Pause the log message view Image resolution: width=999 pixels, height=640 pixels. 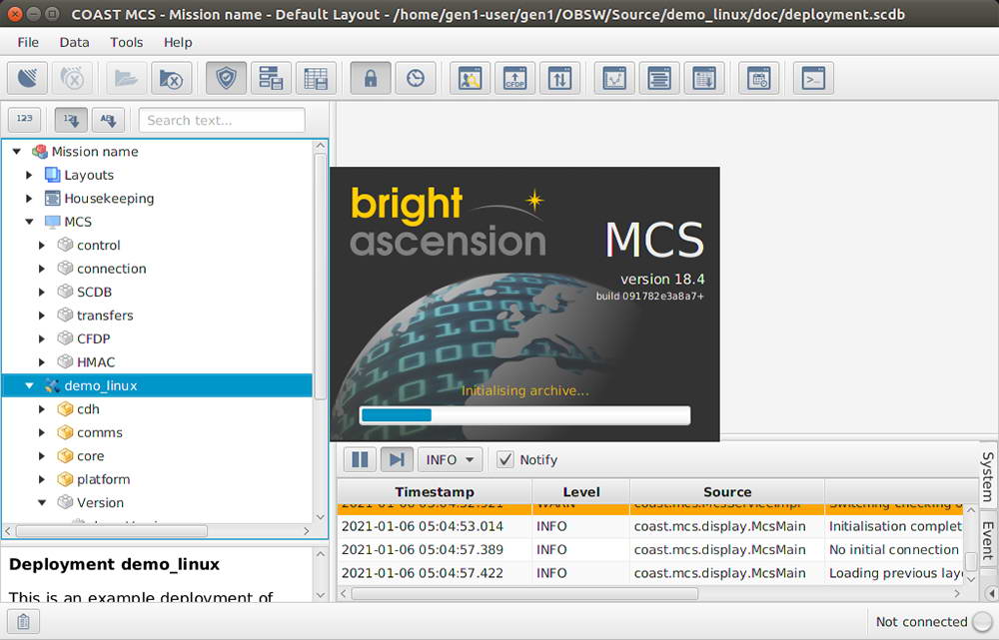pos(360,459)
